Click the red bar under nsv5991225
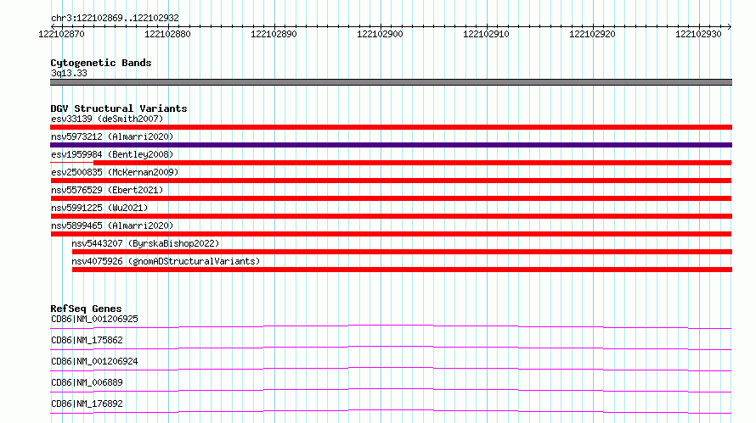The width and height of the screenshot is (756, 423). point(391,216)
